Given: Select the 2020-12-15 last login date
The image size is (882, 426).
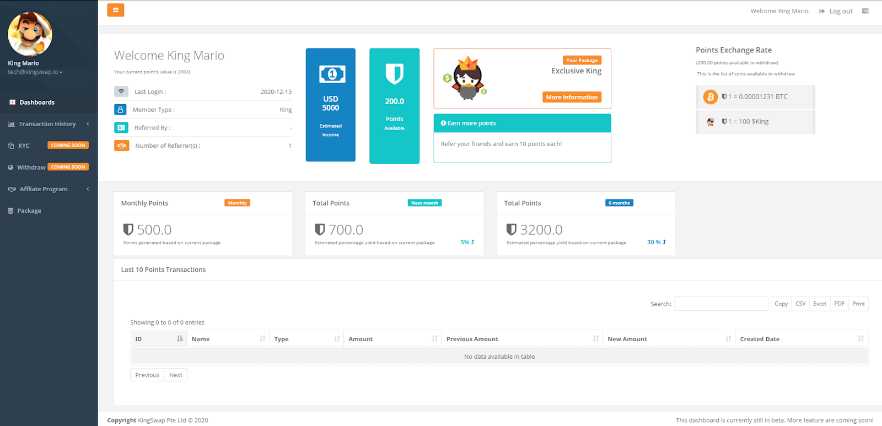Looking at the screenshot, I should tap(276, 91).
